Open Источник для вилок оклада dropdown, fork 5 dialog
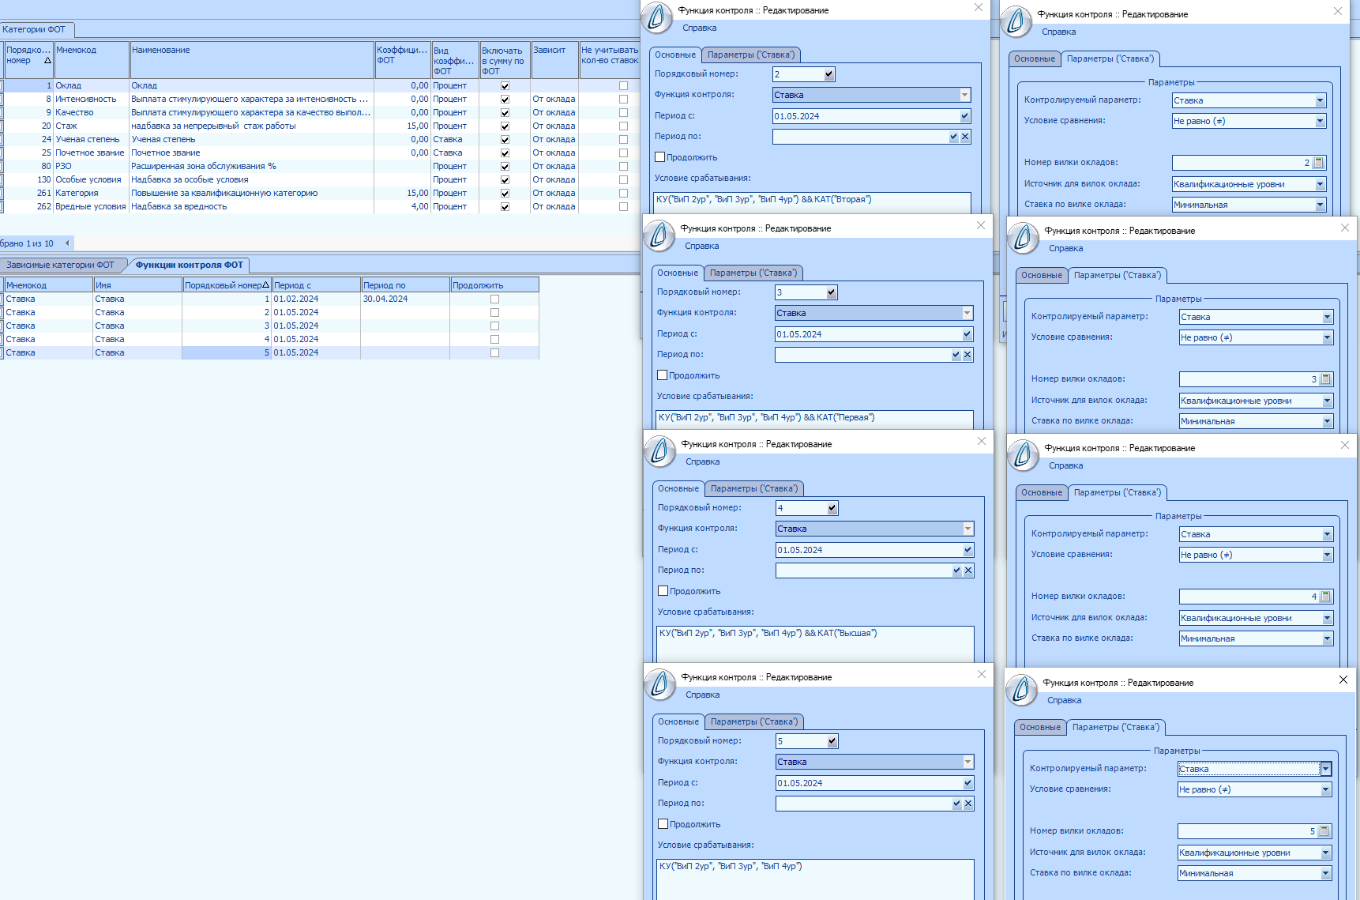The width and height of the screenshot is (1360, 900). click(1326, 853)
